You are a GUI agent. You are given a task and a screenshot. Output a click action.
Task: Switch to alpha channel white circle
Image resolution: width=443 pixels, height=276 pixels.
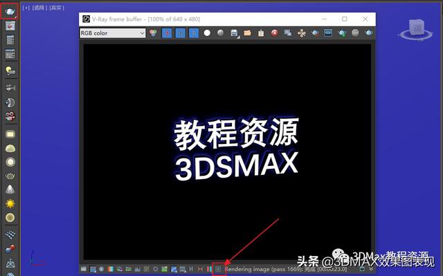tap(207, 33)
